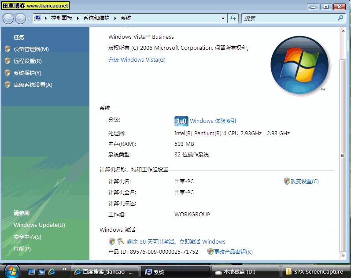
Task: Click the Back navigation button
Action: click(8, 19)
